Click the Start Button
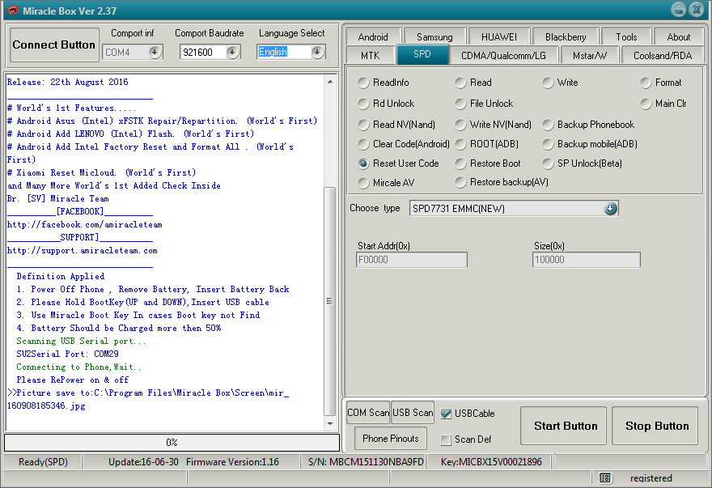The width and height of the screenshot is (712, 488). [563, 426]
